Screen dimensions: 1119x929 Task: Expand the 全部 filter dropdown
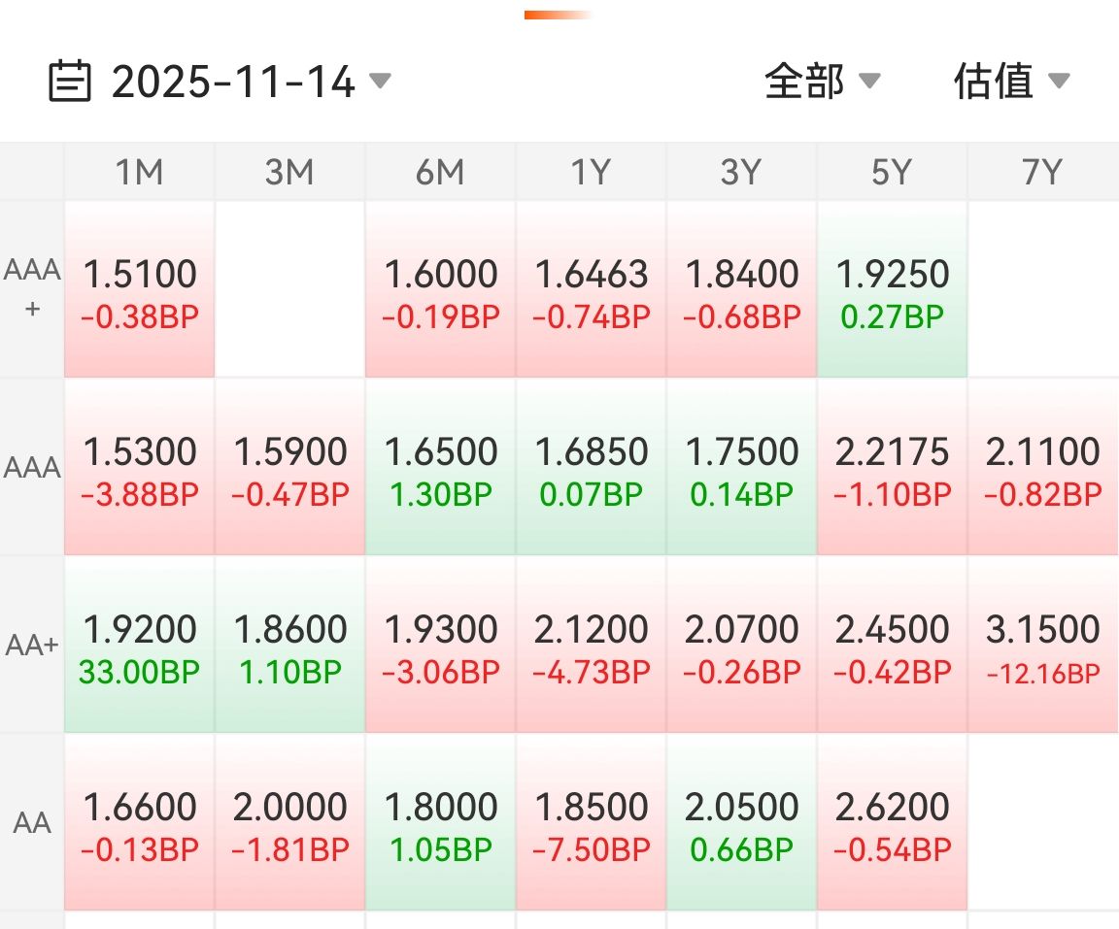point(822,82)
